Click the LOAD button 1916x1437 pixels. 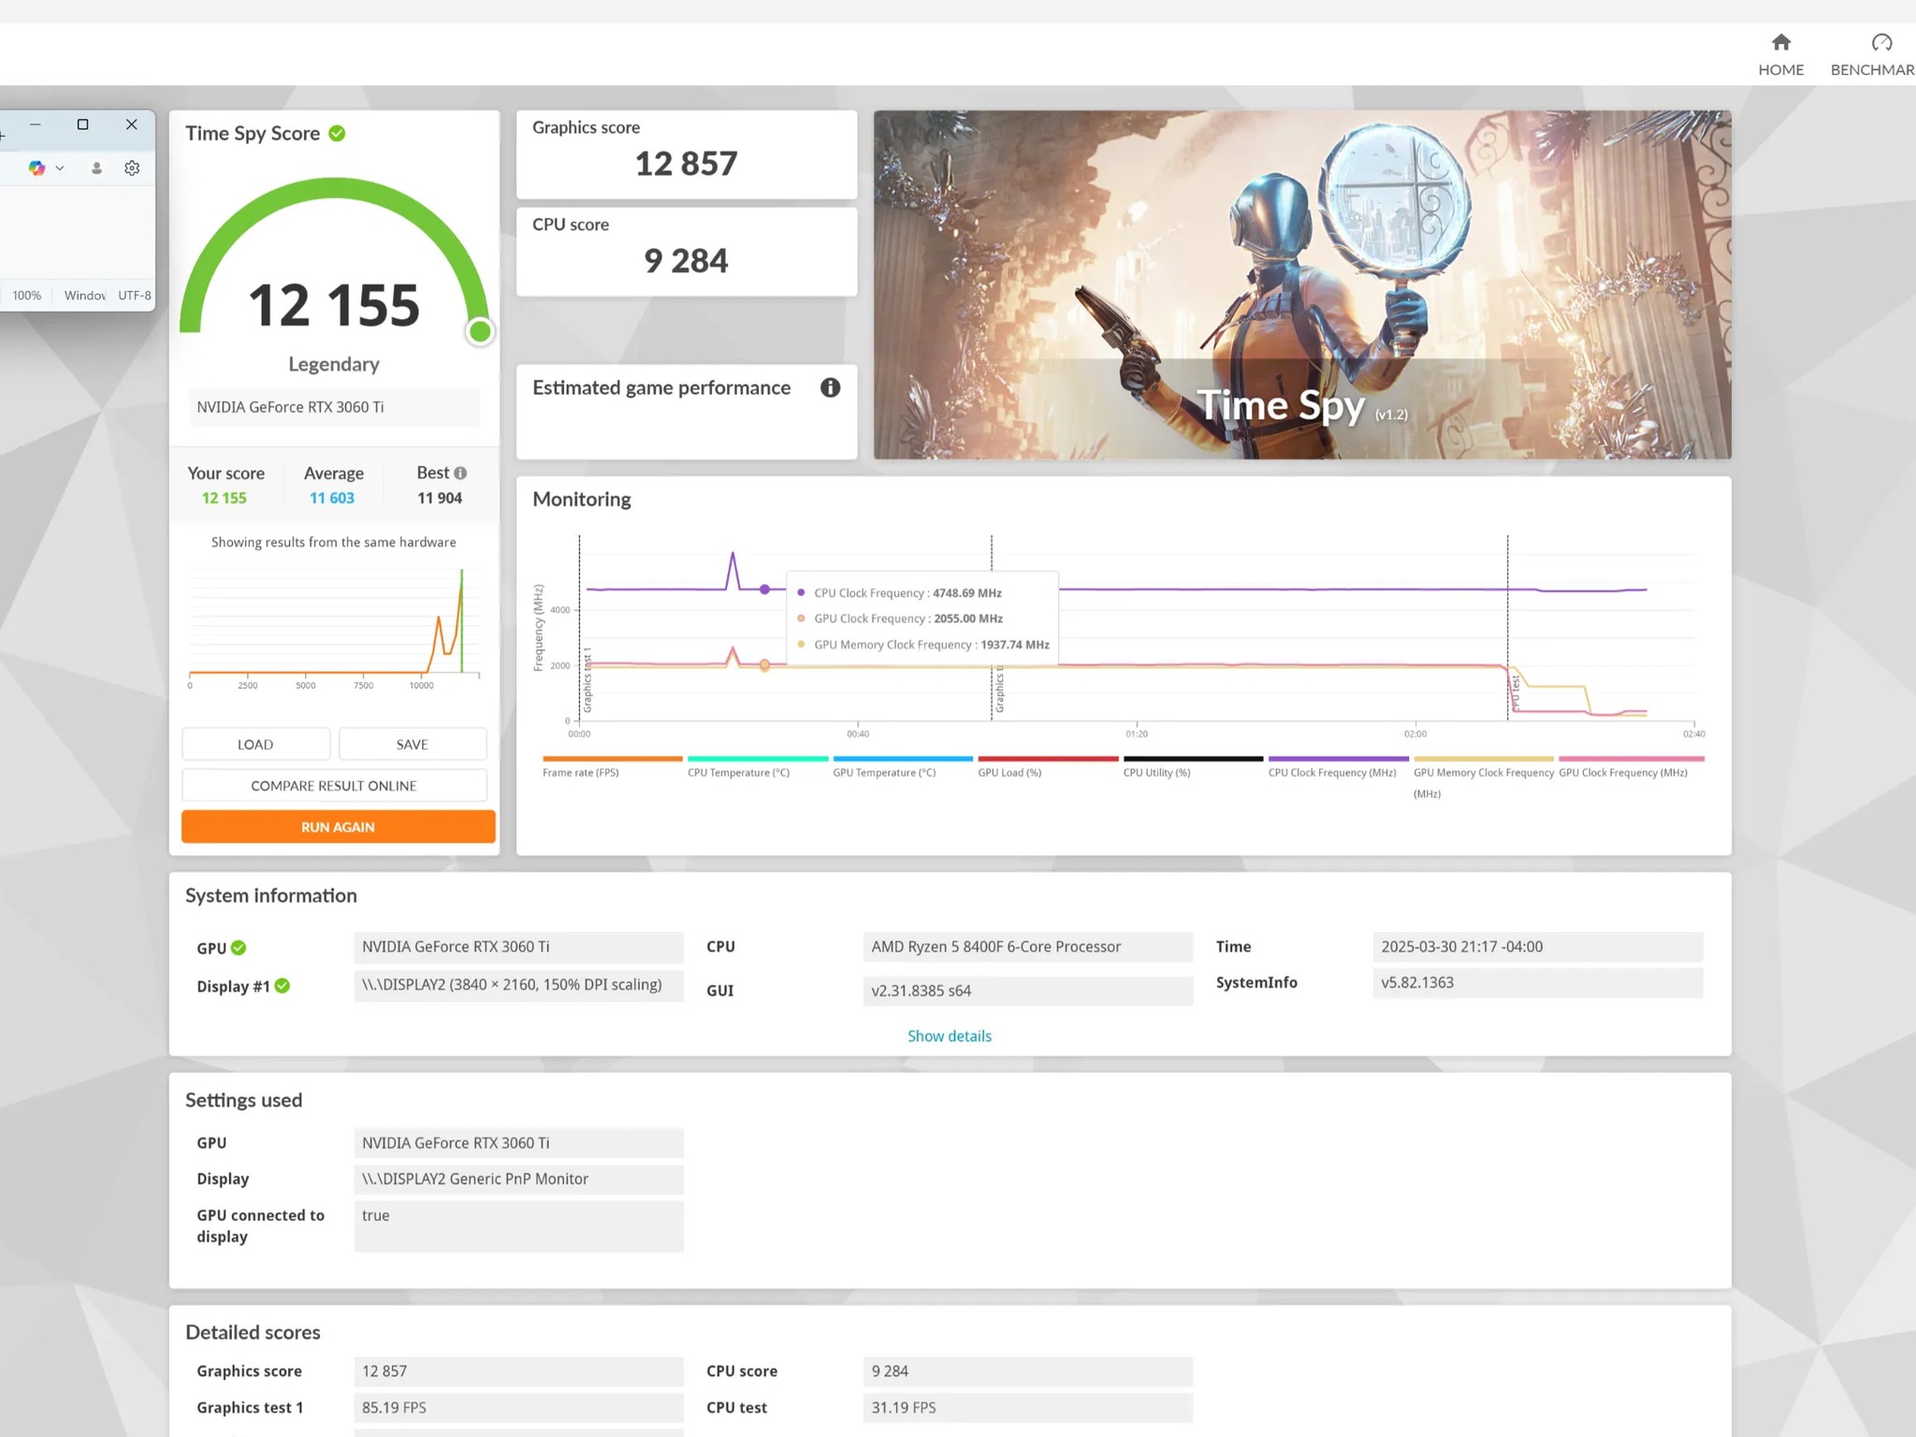pos(255,745)
